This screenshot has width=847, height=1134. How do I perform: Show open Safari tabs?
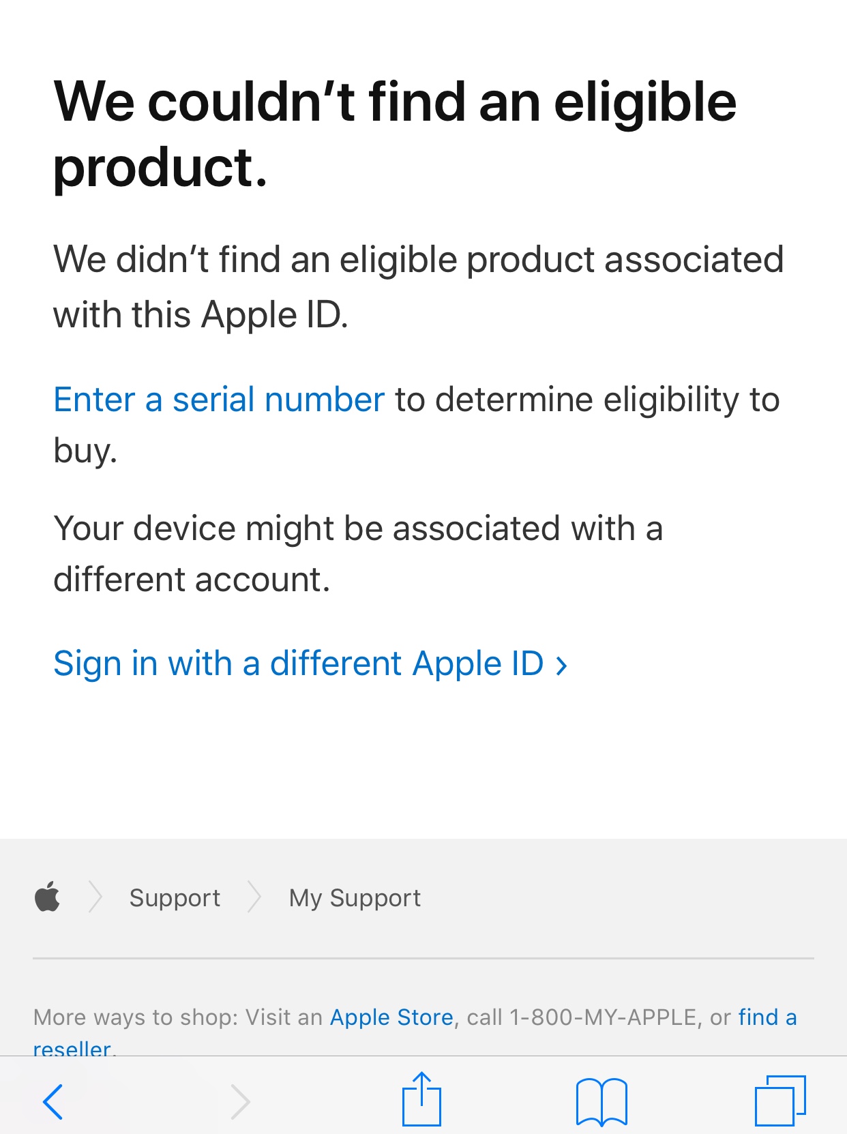click(780, 1101)
